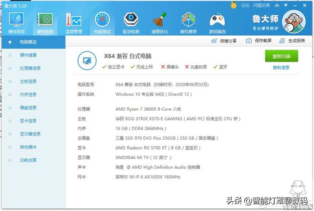Image resolution: width=314 pixels, height=211 pixels.
Task: Open the title bar dropdown menu arrow
Action: pos(286,5)
